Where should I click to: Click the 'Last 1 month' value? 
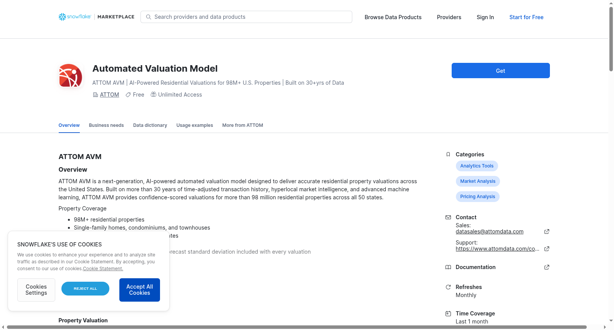tap(472, 322)
